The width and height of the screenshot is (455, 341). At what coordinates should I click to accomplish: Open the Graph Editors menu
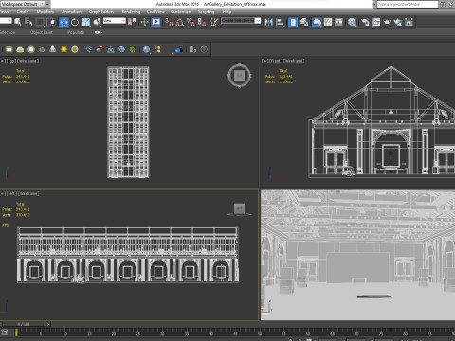(101, 11)
